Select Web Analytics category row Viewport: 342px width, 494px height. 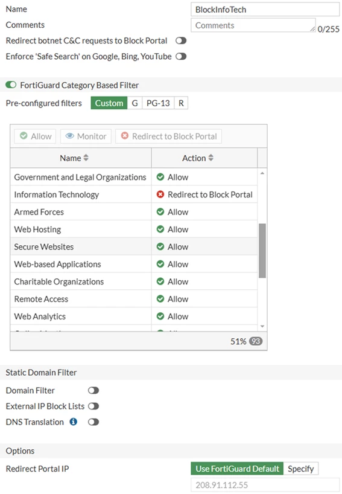point(134,316)
